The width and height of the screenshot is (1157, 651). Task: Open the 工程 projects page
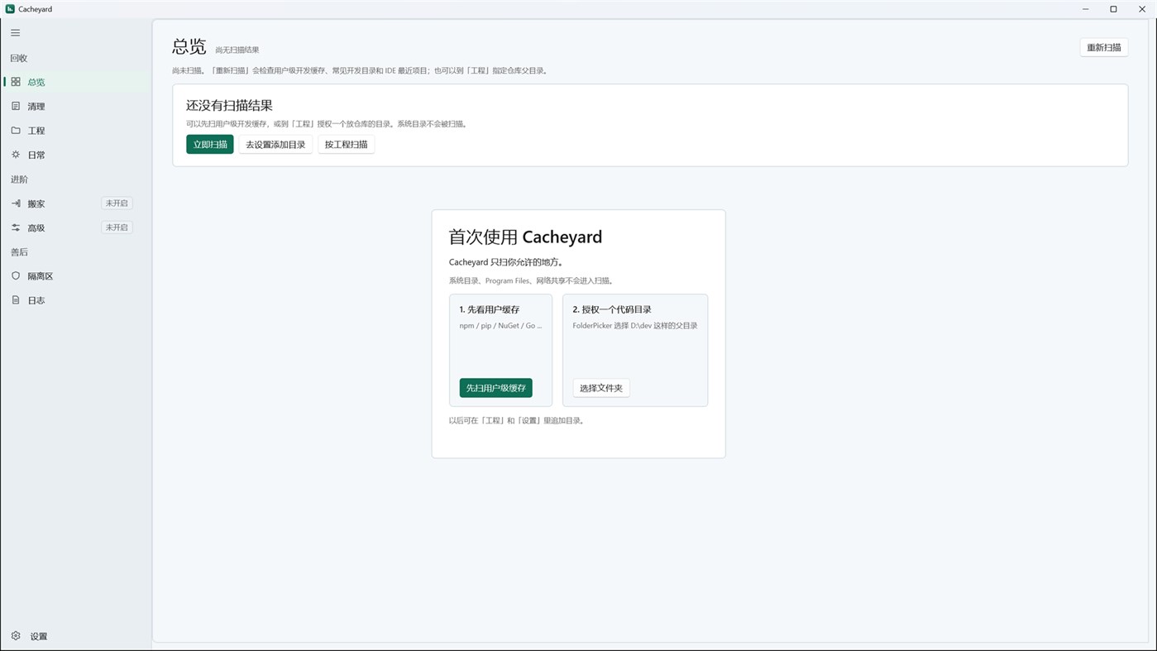(76, 131)
